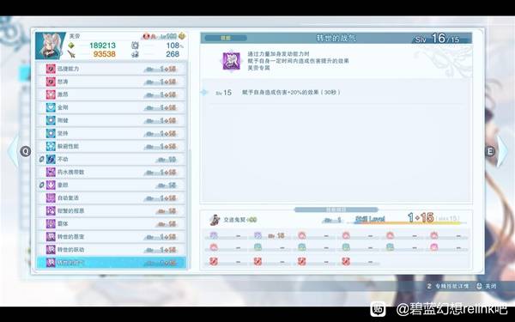The width and height of the screenshot is (515, 322).
Task: Select the 药水携带数 skill icon
Action: tap(51, 172)
